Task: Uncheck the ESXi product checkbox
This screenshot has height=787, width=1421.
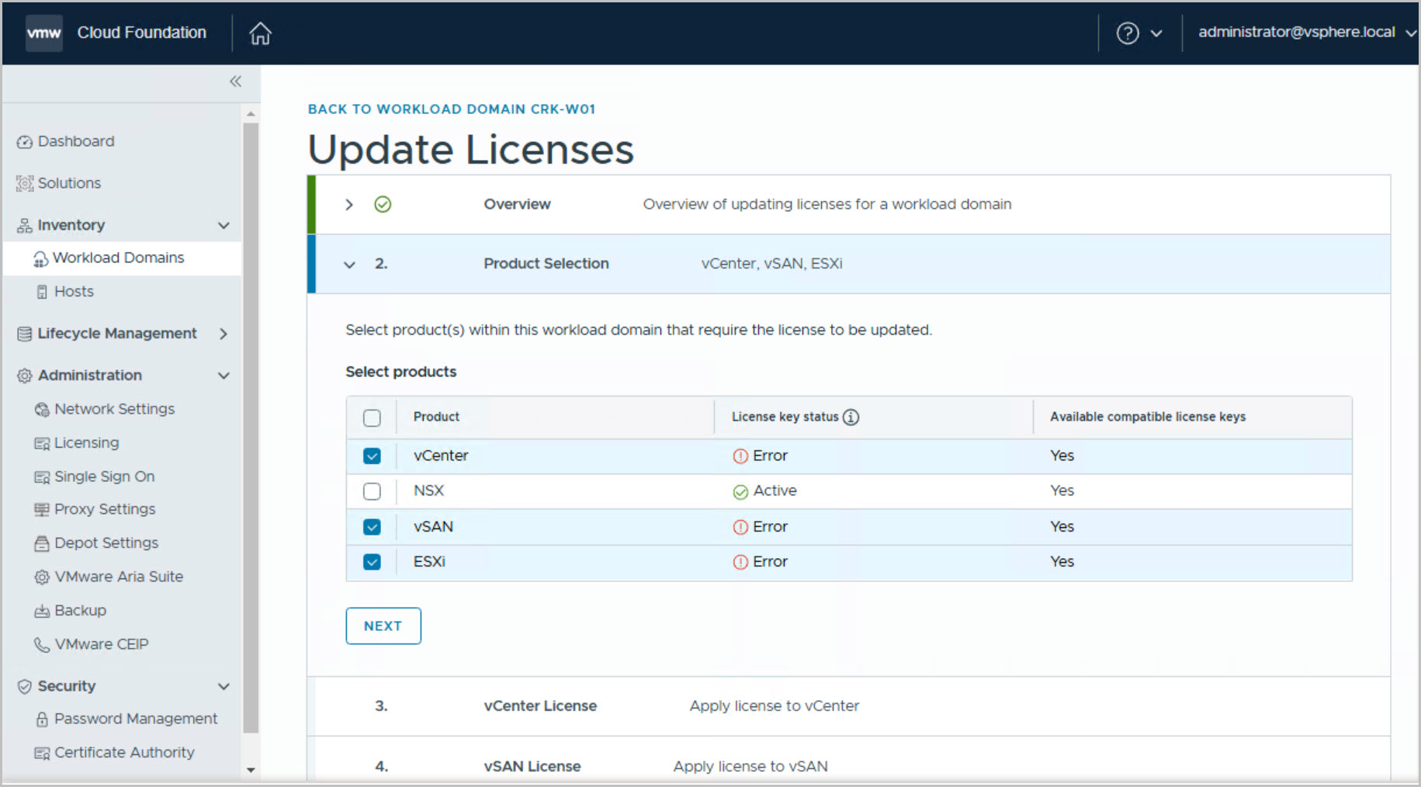Action: coord(372,562)
